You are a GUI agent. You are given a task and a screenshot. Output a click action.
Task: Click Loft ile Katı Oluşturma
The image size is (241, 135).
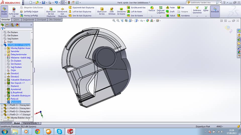[x=80, y=12]
